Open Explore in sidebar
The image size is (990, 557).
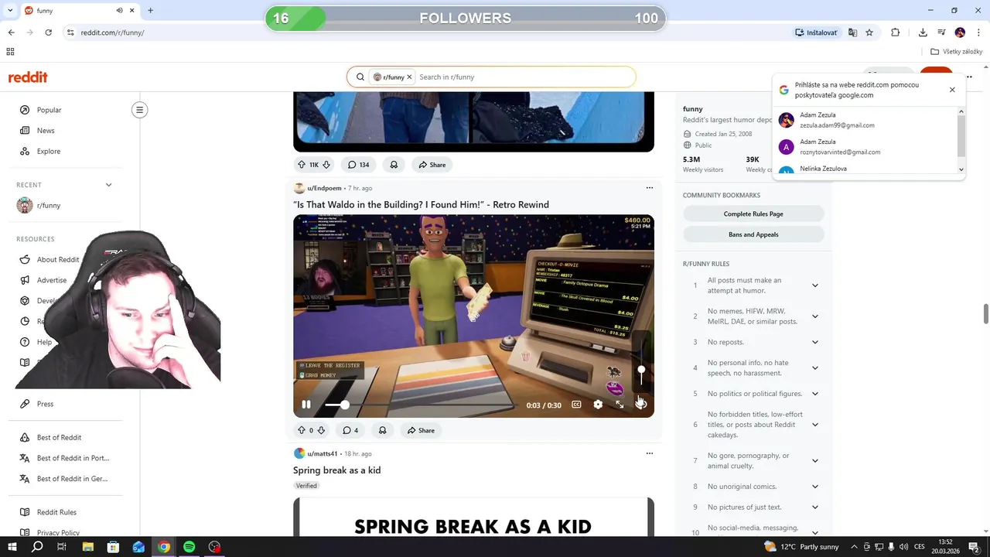pos(48,152)
